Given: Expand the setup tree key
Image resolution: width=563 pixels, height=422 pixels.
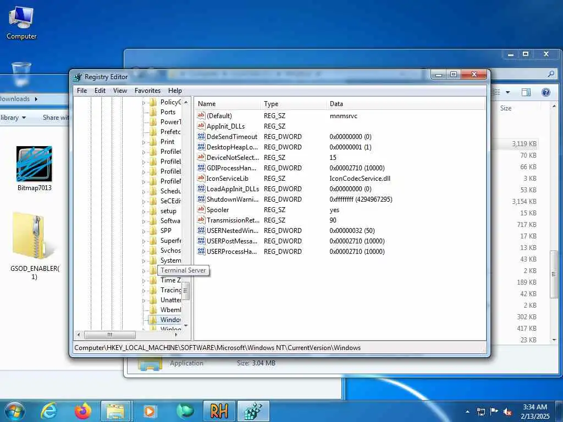Looking at the screenshot, I should click(143, 212).
